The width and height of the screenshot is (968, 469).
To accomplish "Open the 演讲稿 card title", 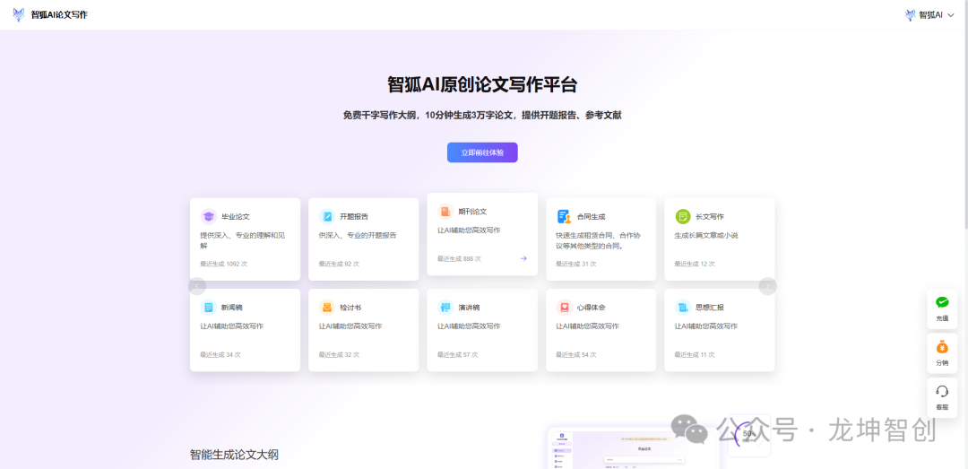I will [469, 308].
